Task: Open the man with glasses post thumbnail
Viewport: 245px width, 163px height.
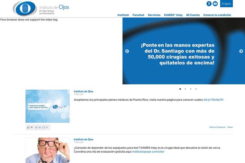Action: tap(48, 150)
